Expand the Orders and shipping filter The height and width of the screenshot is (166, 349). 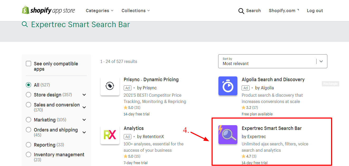click(x=84, y=132)
